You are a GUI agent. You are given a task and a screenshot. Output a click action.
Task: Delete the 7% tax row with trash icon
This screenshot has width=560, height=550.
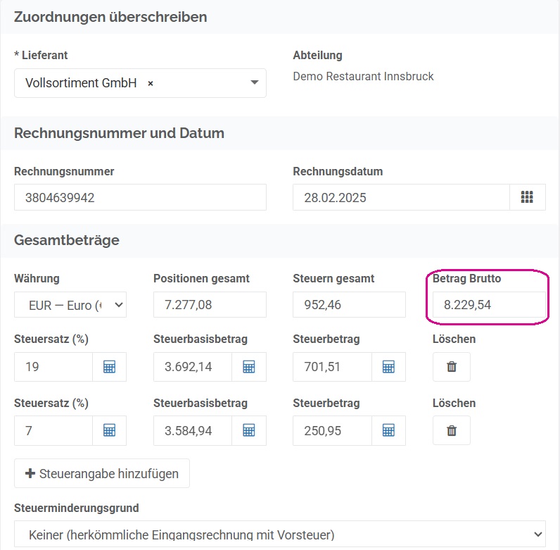452,430
